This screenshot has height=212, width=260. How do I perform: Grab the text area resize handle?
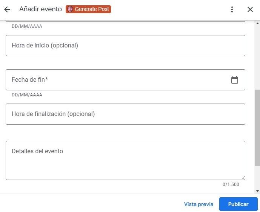pos(243,178)
